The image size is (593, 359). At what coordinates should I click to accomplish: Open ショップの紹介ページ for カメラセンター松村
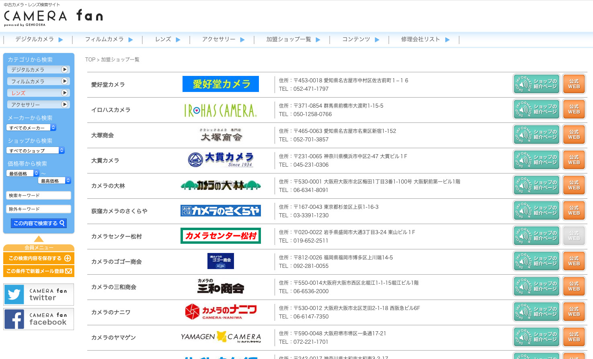pos(537,236)
